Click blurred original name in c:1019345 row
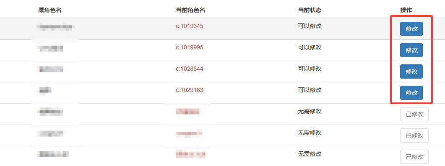Image resolution: width=445 pixels, height=166 pixels. pos(56,27)
